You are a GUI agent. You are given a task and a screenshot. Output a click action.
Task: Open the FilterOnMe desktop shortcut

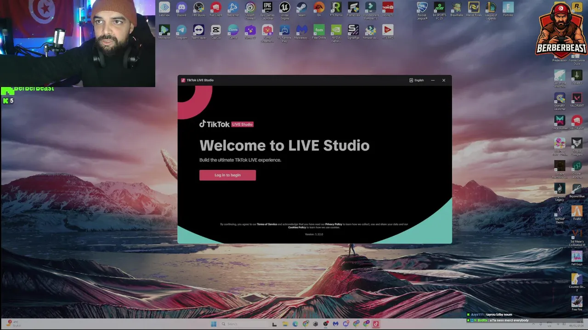tap(319, 32)
